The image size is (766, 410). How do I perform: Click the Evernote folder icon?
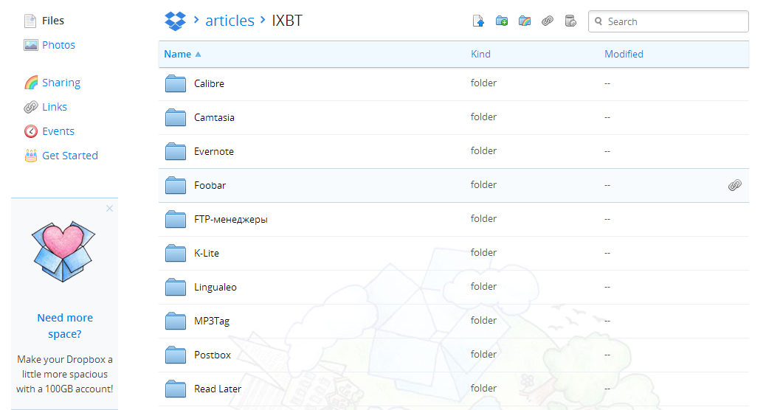(176, 151)
